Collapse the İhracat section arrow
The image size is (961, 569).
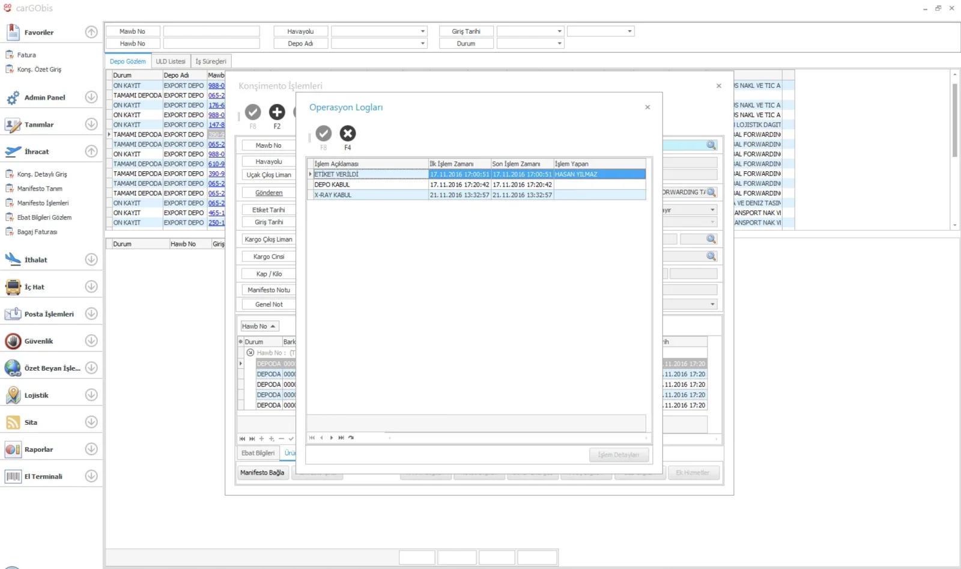91,151
